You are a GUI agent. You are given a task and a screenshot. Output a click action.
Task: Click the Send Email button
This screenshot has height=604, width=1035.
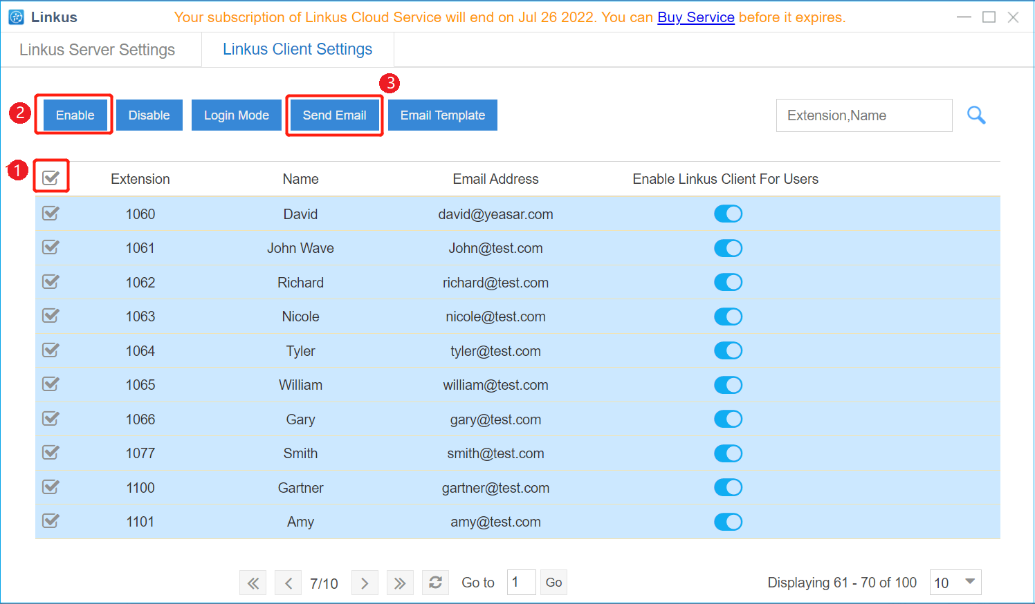(334, 115)
